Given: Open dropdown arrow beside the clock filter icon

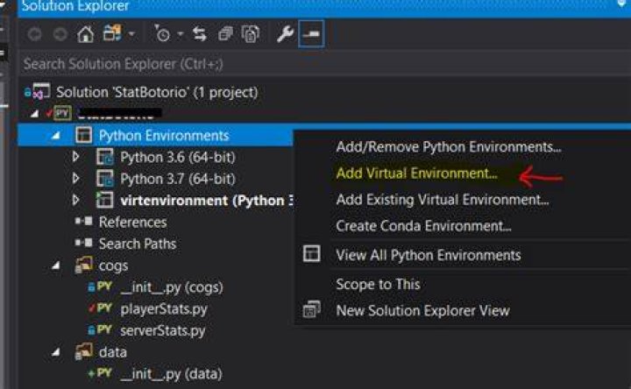Looking at the screenshot, I should [x=181, y=34].
